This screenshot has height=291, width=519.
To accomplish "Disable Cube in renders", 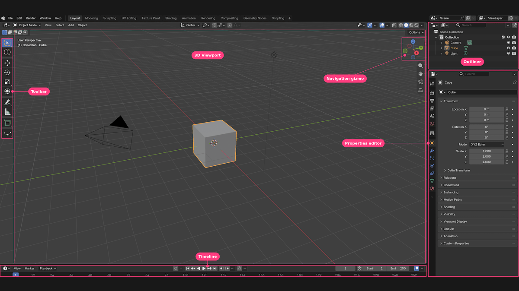I will tap(514, 48).
